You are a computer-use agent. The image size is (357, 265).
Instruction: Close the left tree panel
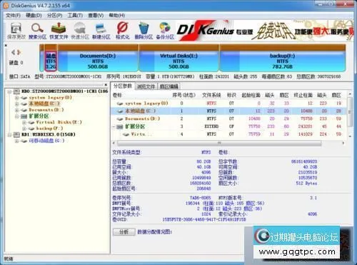click(x=106, y=84)
